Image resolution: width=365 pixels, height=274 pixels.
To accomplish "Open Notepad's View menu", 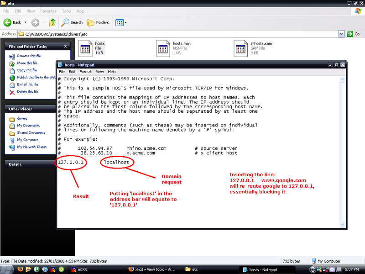I will [x=100, y=72].
